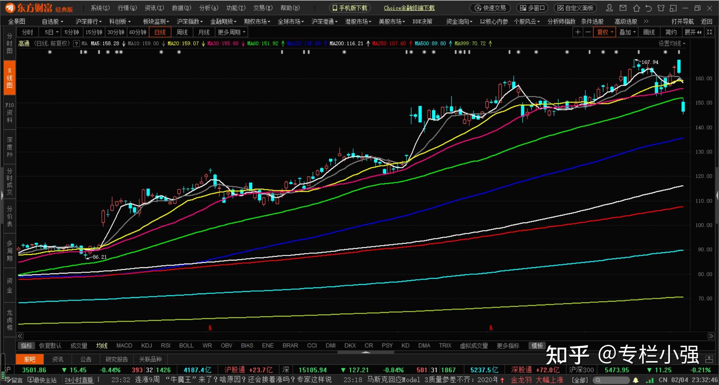Screen dimensions: 719x385
Task: Open the mail messages icon
Action: click(623, 8)
